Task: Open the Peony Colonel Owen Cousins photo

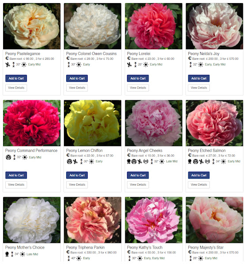Action: tap(93, 26)
